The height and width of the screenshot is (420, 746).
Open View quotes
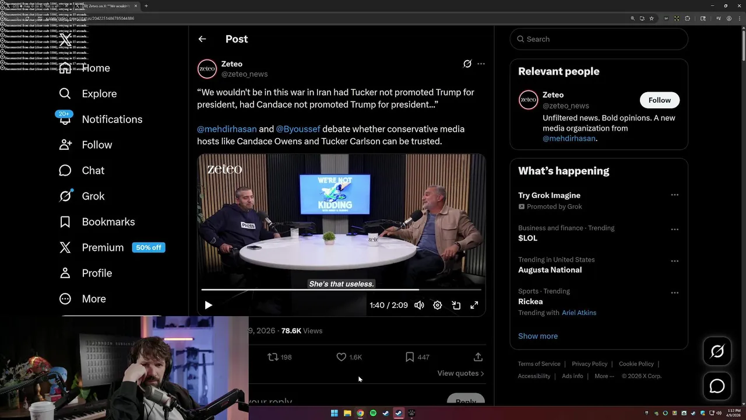460,373
